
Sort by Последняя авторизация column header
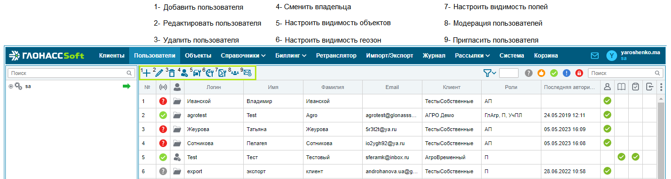tap(570, 87)
